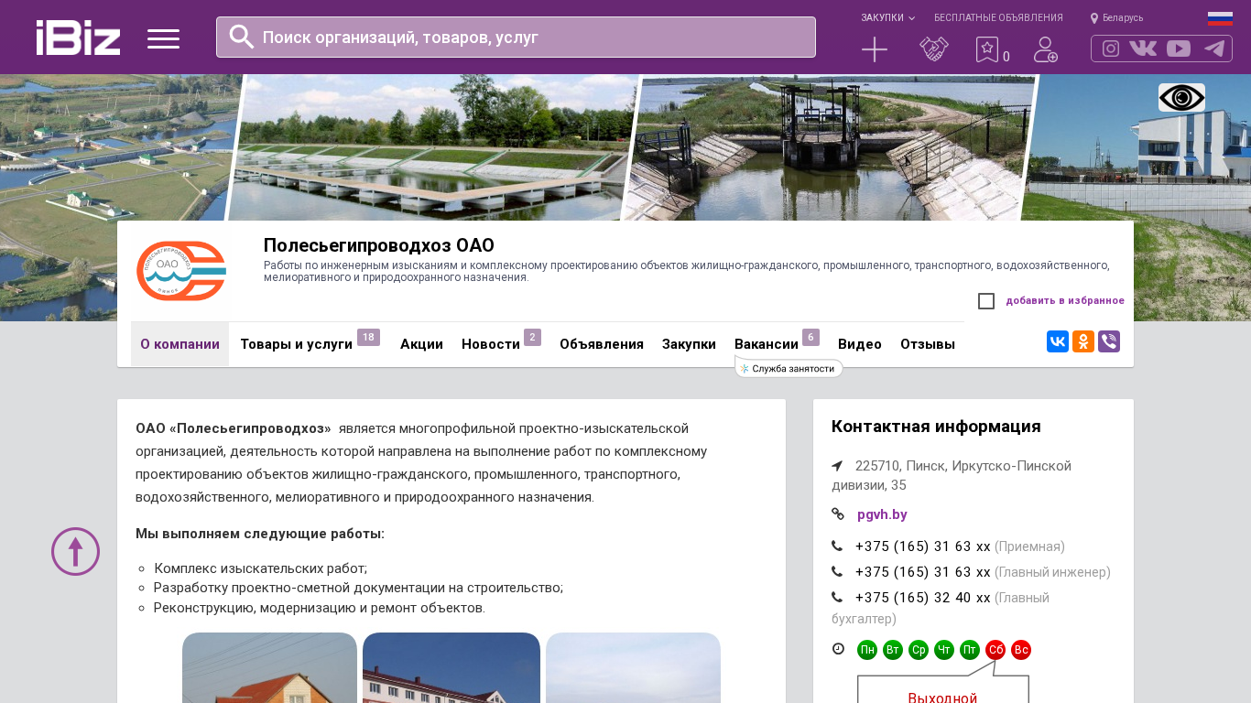This screenshot has height=703, width=1251.
Task: Select Tuesday (Вт) schedule circle
Action: point(893,650)
